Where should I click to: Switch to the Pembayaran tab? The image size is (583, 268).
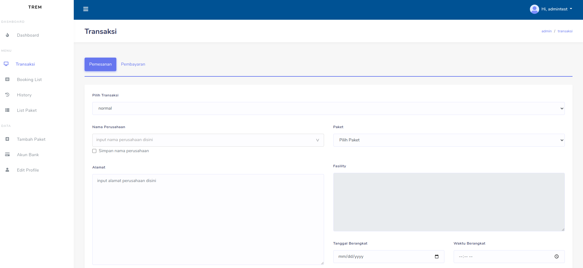click(133, 64)
